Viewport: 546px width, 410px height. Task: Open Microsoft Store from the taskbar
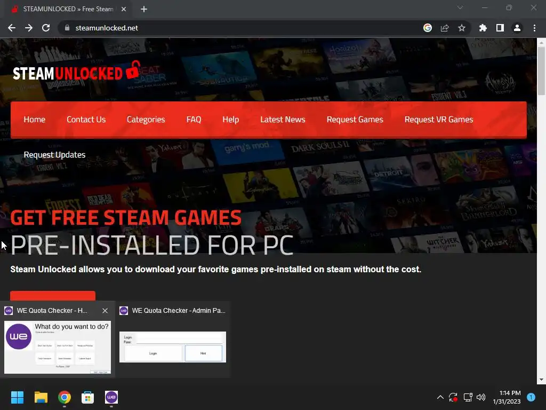click(x=88, y=397)
